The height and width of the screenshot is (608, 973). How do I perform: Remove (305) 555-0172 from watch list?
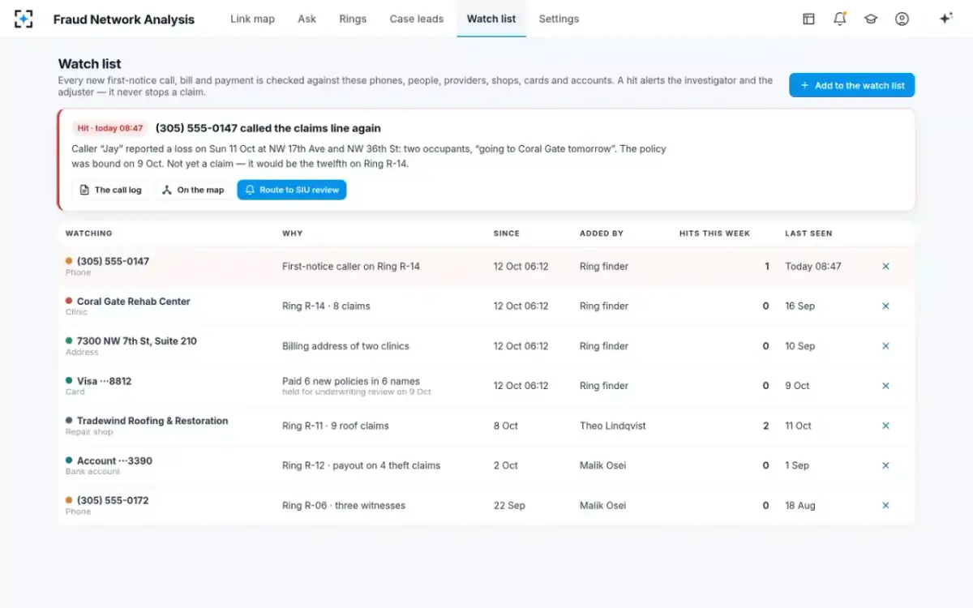pyautogui.click(x=885, y=505)
